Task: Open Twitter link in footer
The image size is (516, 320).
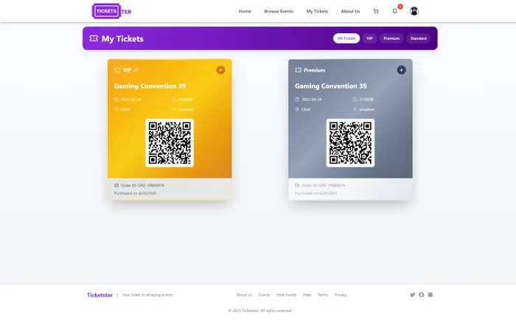Action: pyautogui.click(x=412, y=295)
